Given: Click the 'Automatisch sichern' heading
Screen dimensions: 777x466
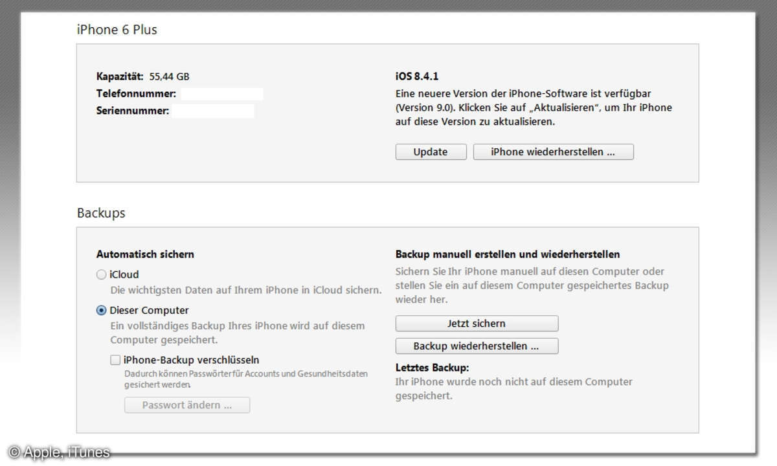Looking at the screenshot, I should [145, 255].
